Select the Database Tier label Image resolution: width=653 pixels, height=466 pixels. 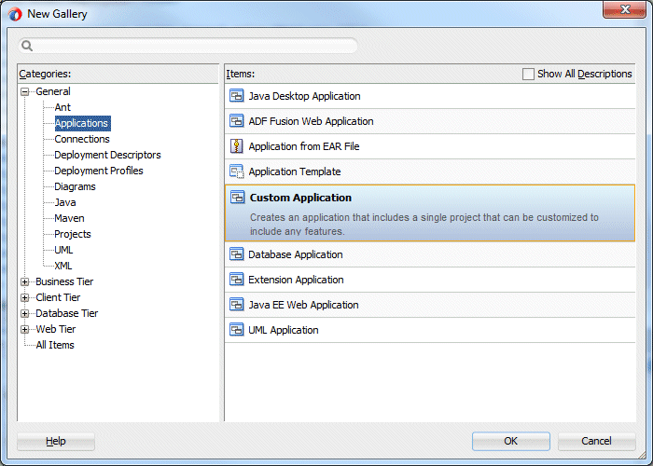pyautogui.click(x=66, y=313)
